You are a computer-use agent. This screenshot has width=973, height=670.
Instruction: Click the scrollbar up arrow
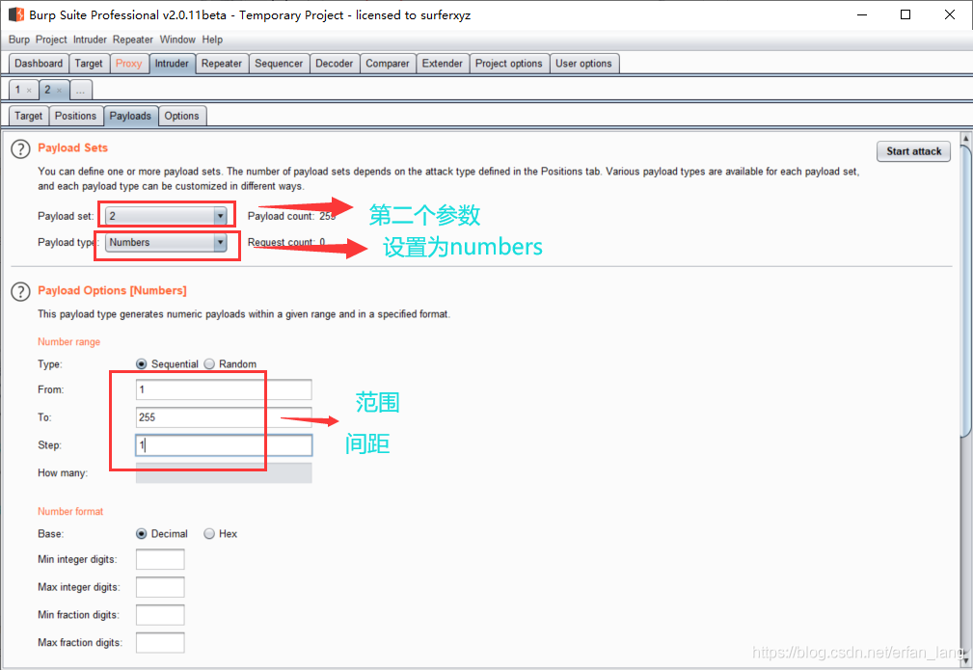[965, 139]
